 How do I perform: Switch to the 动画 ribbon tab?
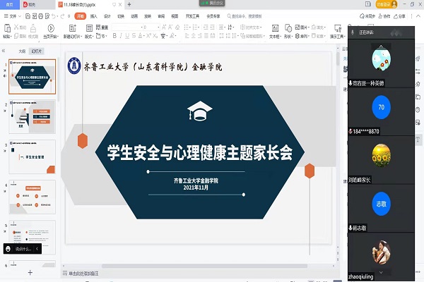(x=134, y=16)
